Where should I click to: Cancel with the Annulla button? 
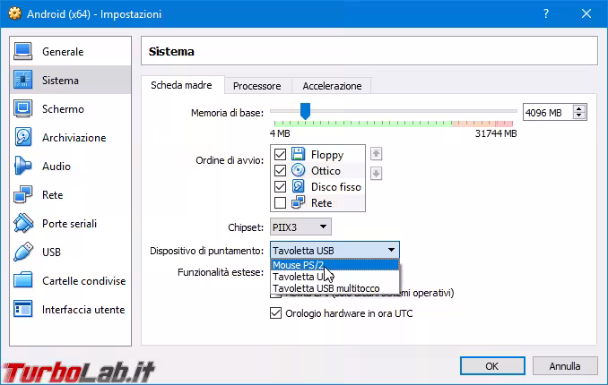[x=565, y=366]
